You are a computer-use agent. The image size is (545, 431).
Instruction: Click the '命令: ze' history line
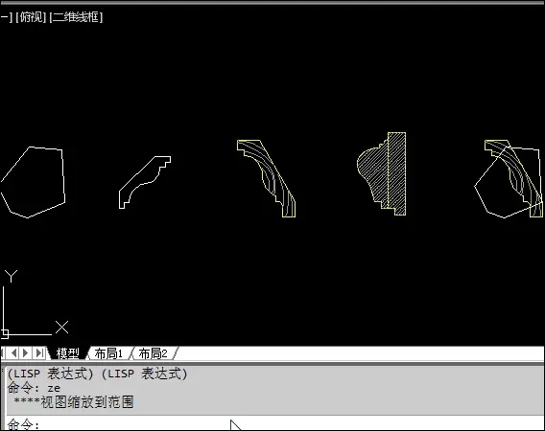[x=34, y=388]
